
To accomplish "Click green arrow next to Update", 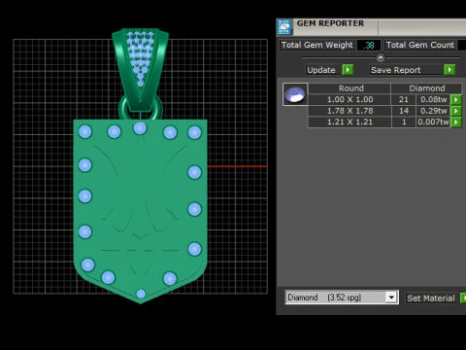I will pos(348,70).
